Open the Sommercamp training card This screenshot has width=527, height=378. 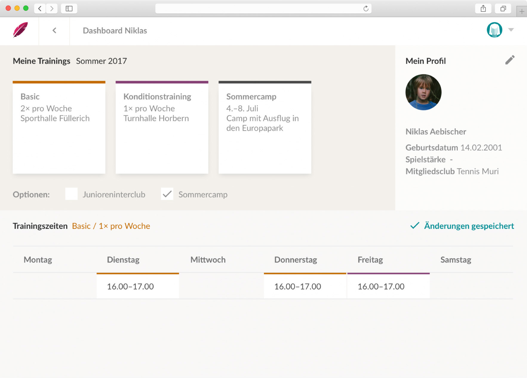click(x=265, y=127)
